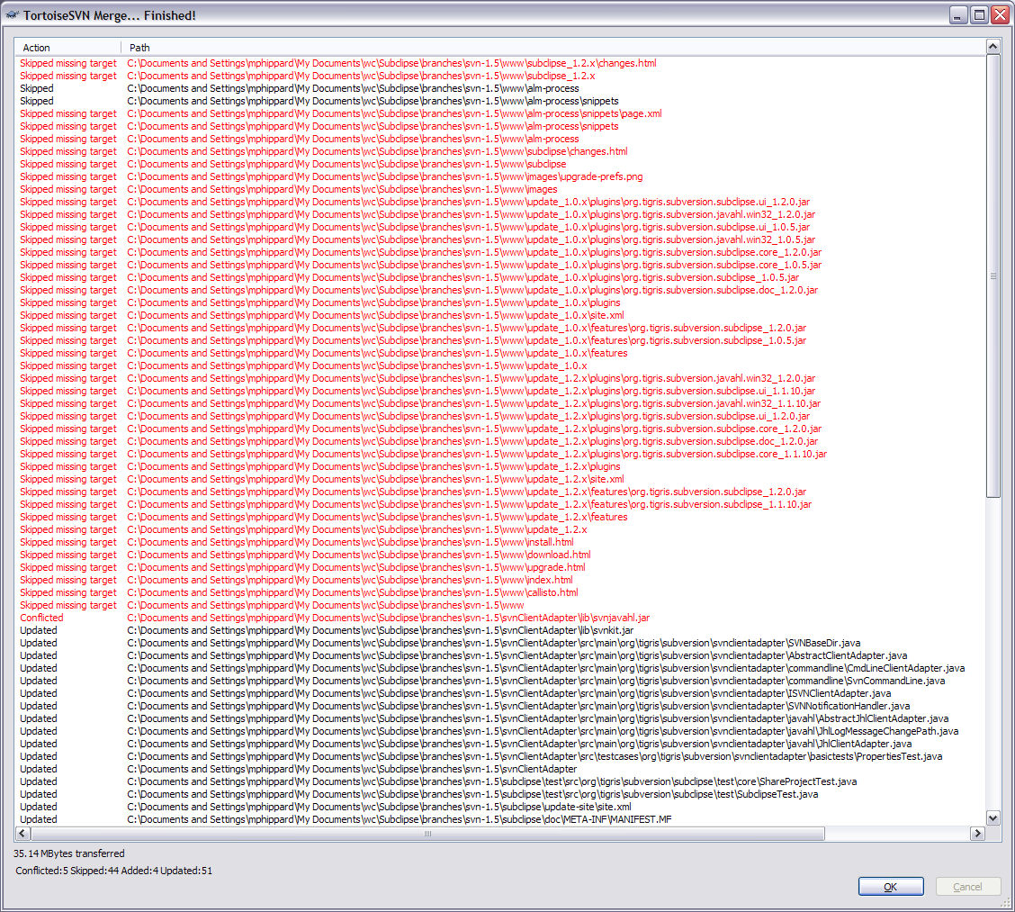Select the black Skipped row ending alm-process\snippets

tap(499, 101)
